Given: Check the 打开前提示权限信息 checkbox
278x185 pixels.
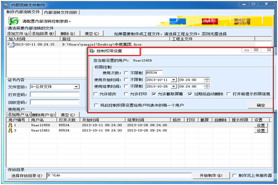Looking at the screenshot, I should pos(229,94).
